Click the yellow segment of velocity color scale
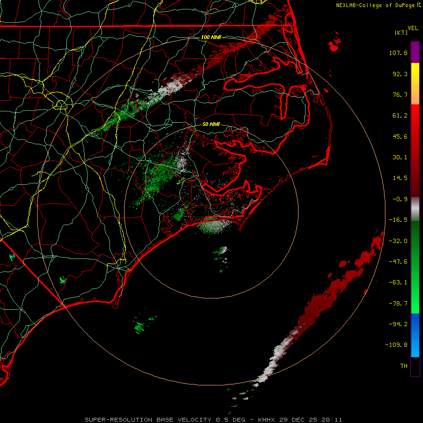This screenshot has width=423, height=423. tap(415, 84)
